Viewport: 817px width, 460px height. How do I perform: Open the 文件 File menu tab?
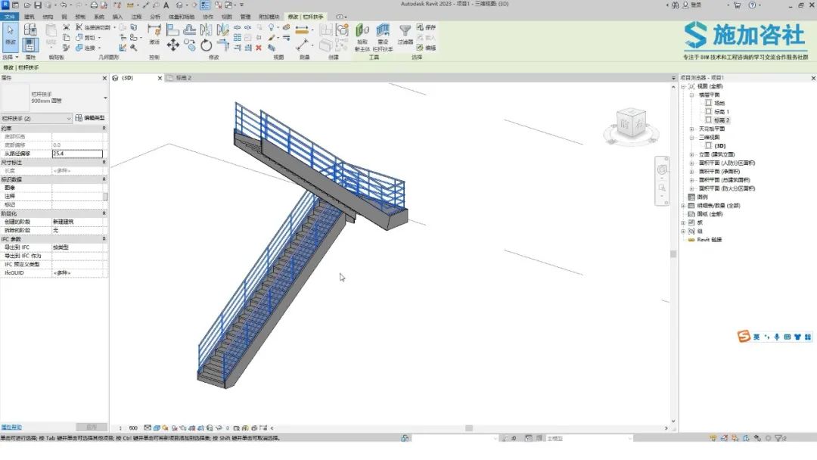(9, 17)
